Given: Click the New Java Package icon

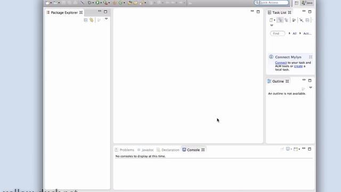Looking at the screenshot, I should coord(115,3).
